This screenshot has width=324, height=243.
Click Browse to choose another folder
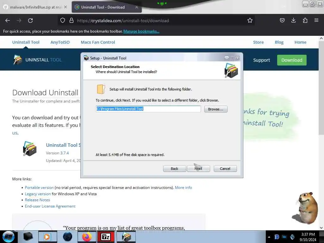(x=216, y=109)
